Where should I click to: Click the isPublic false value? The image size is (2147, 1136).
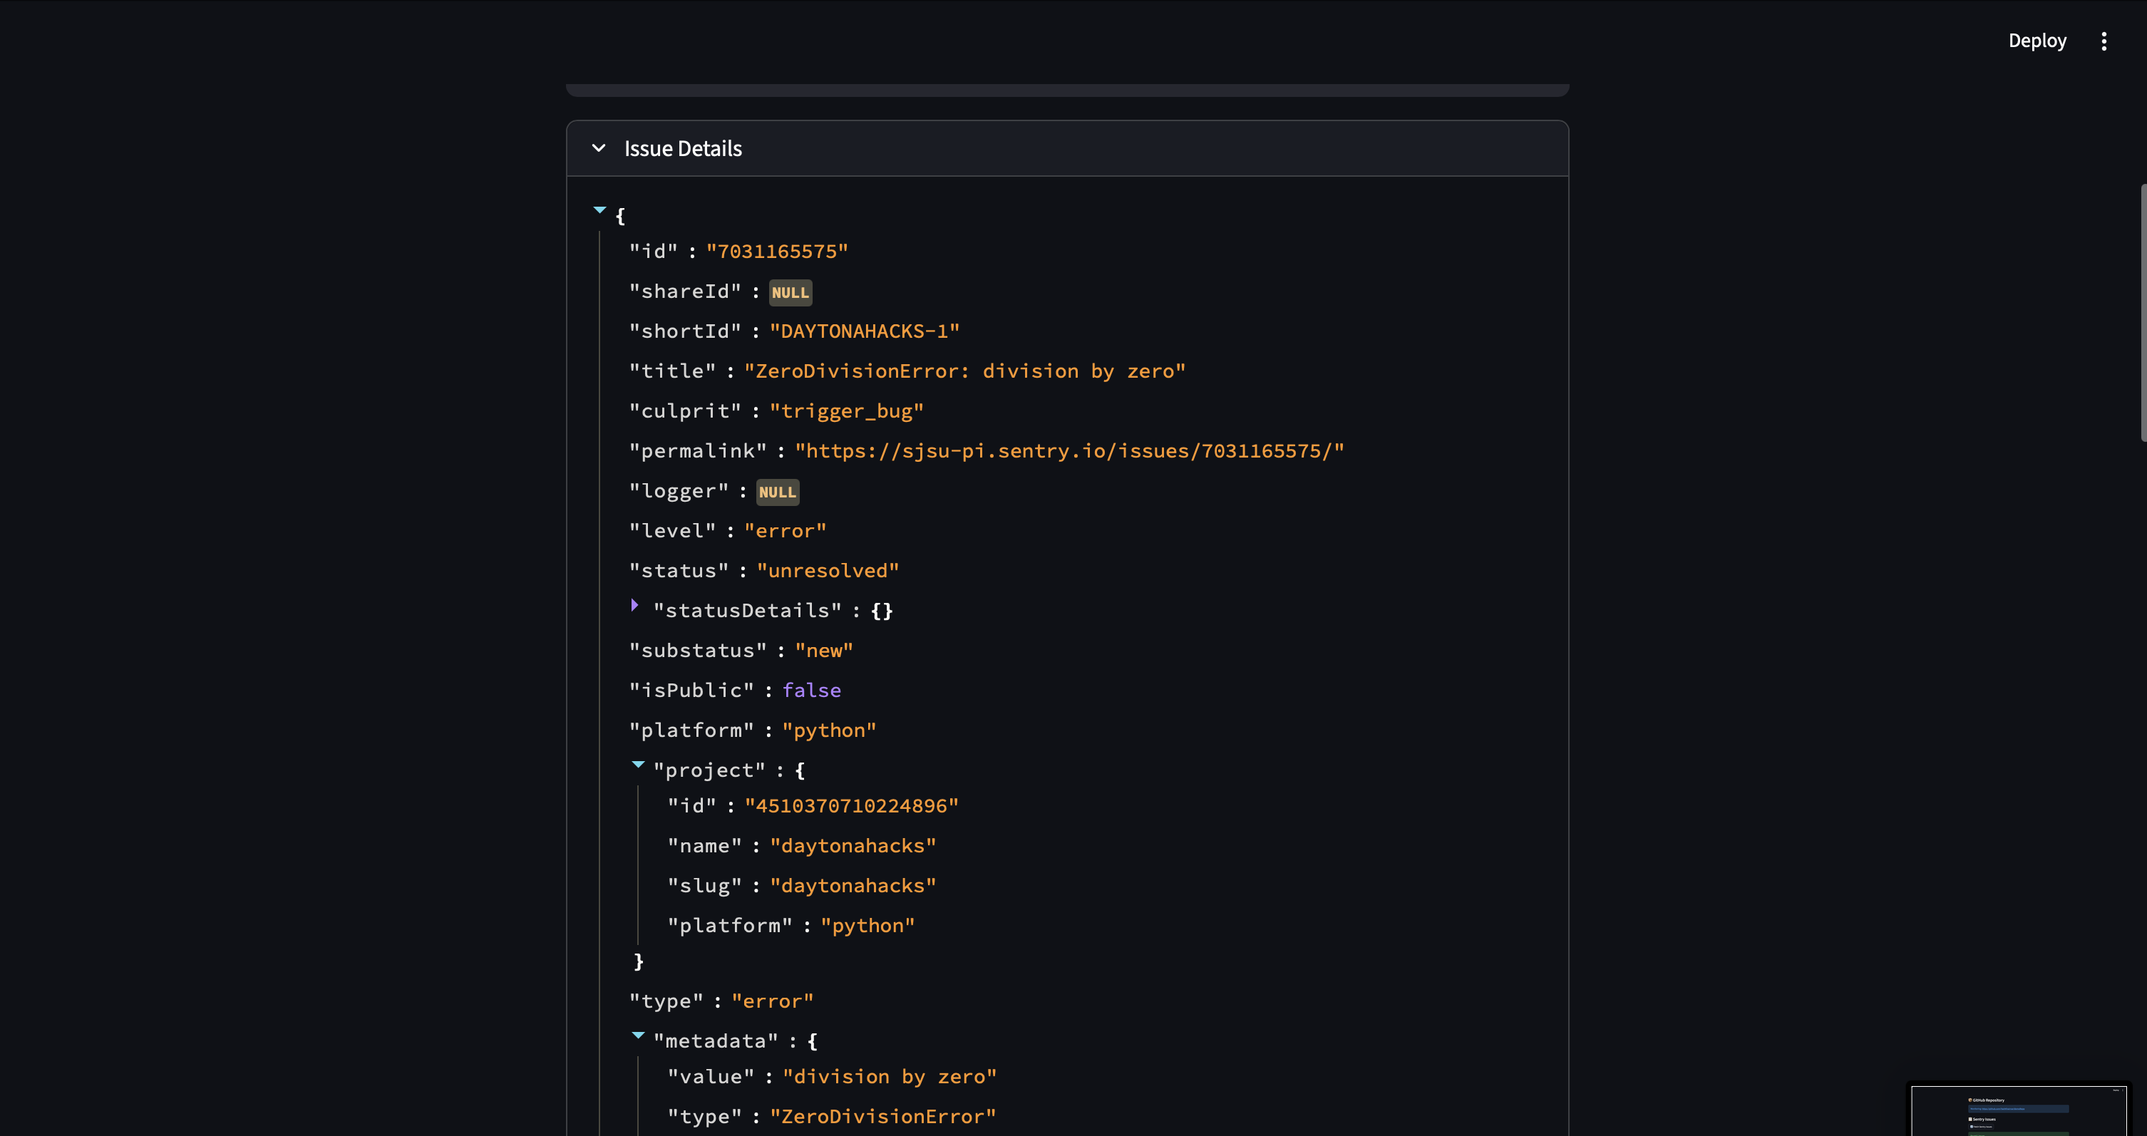pyautogui.click(x=811, y=690)
